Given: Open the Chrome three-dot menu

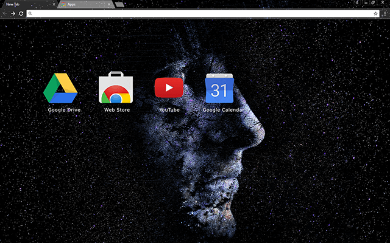Looking at the screenshot, I should click(385, 13).
